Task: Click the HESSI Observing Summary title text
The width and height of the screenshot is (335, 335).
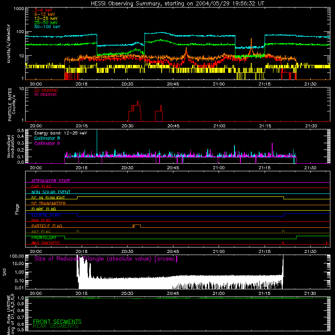Action: tap(177, 4)
